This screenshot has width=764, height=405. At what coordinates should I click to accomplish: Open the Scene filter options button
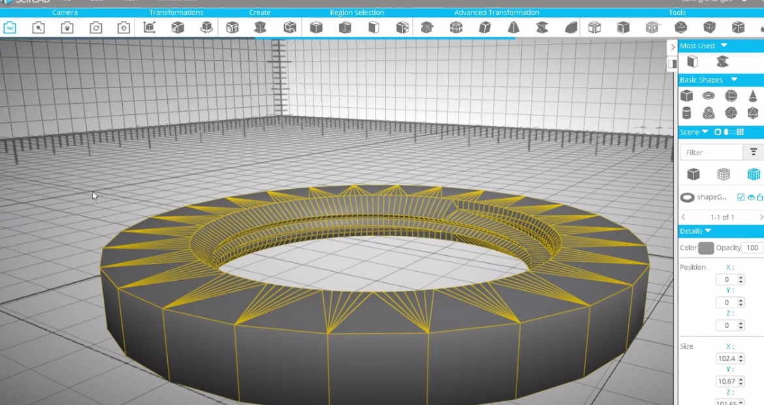[x=754, y=152]
